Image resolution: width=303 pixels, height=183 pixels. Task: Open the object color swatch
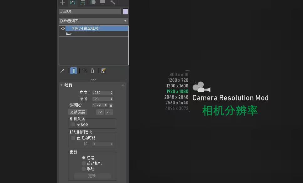(125, 12)
